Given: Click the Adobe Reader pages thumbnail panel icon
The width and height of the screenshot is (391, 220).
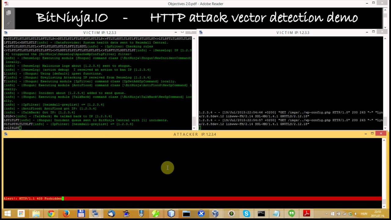Looking at the screenshot, I should coord(9,13).
